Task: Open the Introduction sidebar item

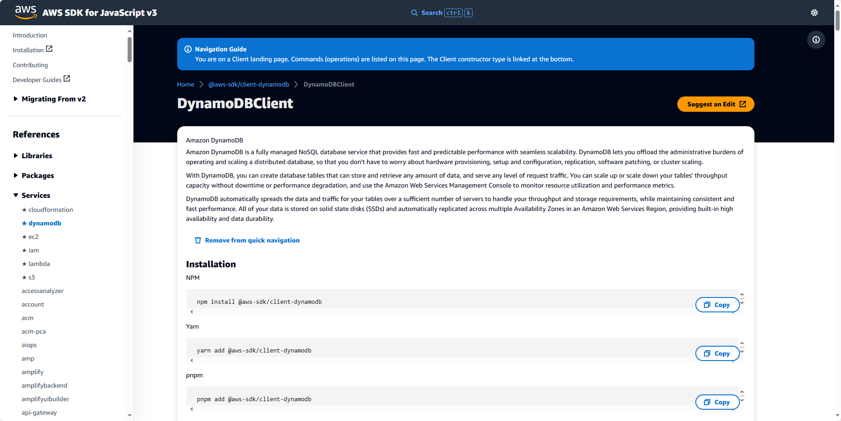Action: (30, 35)
